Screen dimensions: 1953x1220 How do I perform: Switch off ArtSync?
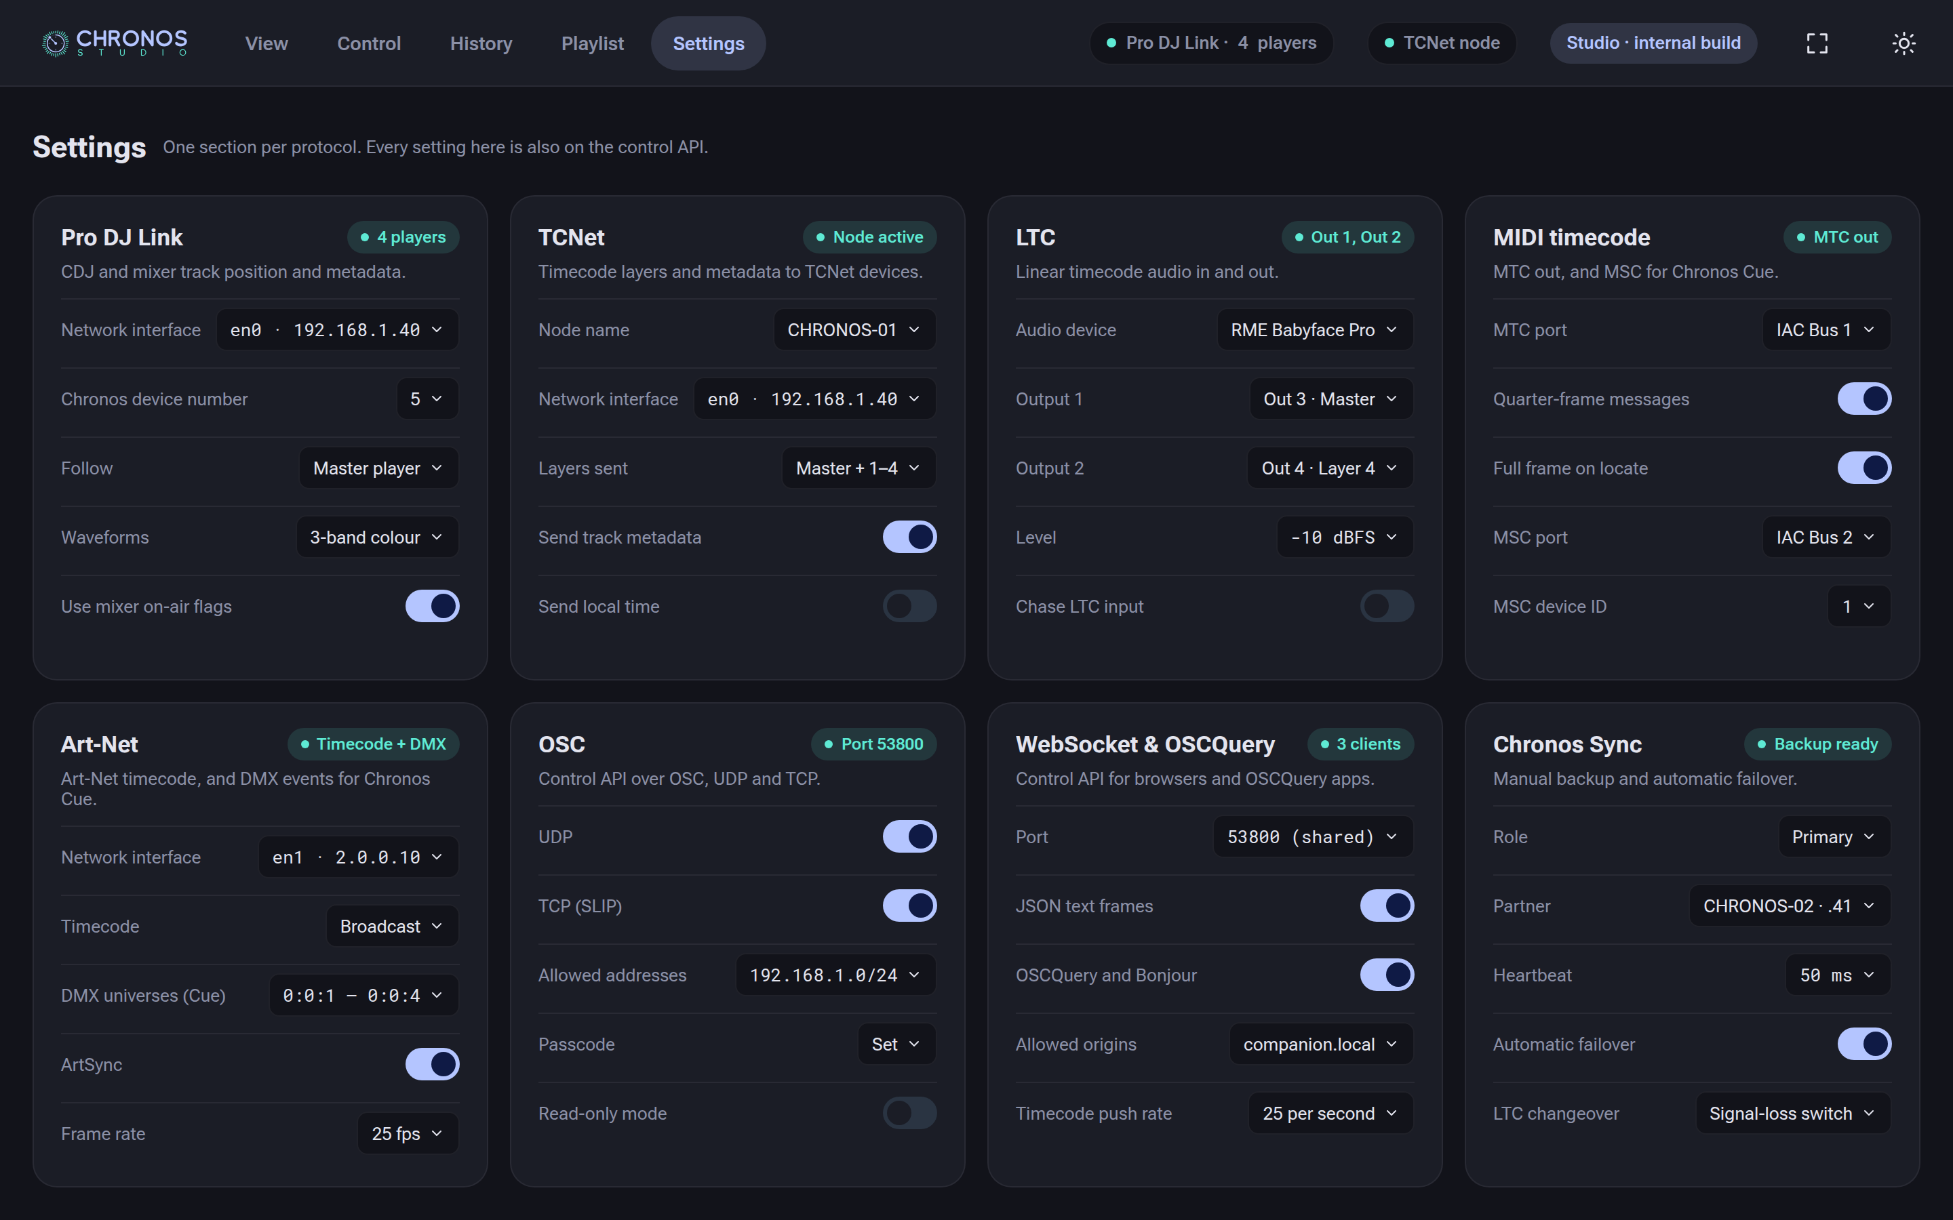[x=433, y=1064]
